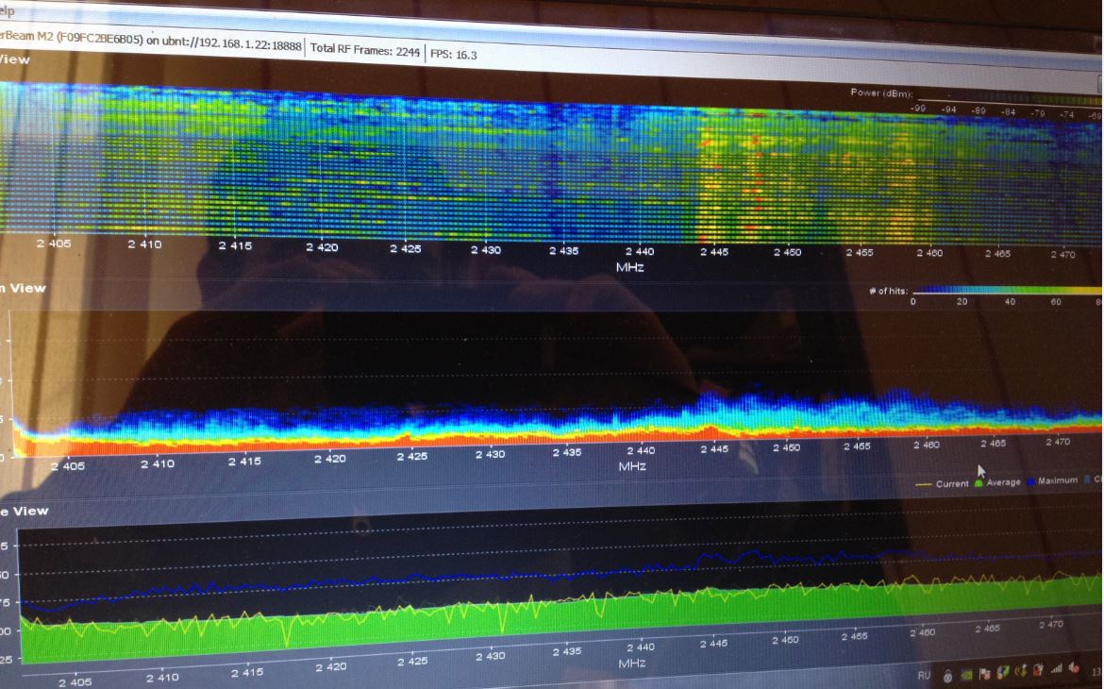Click the blue Maximum legend marker
The height and width of the screenshot is (689, 1104).
coord(1031,481)
